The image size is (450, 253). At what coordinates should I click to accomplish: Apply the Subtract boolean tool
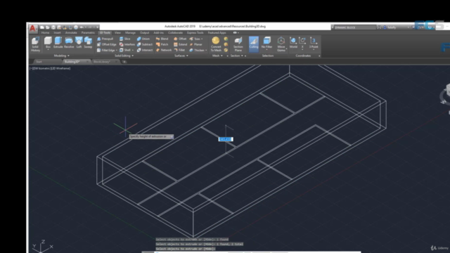click(145, 44)
